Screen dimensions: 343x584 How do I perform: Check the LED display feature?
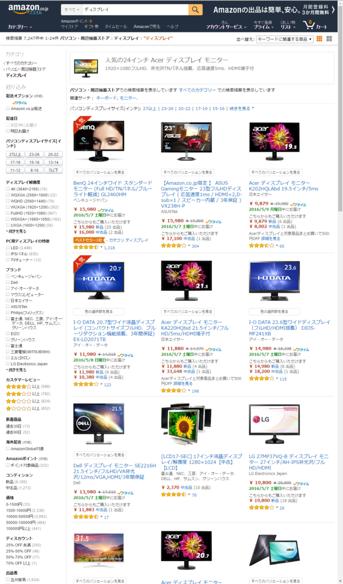pyautogui.click(x=8, y=248)
